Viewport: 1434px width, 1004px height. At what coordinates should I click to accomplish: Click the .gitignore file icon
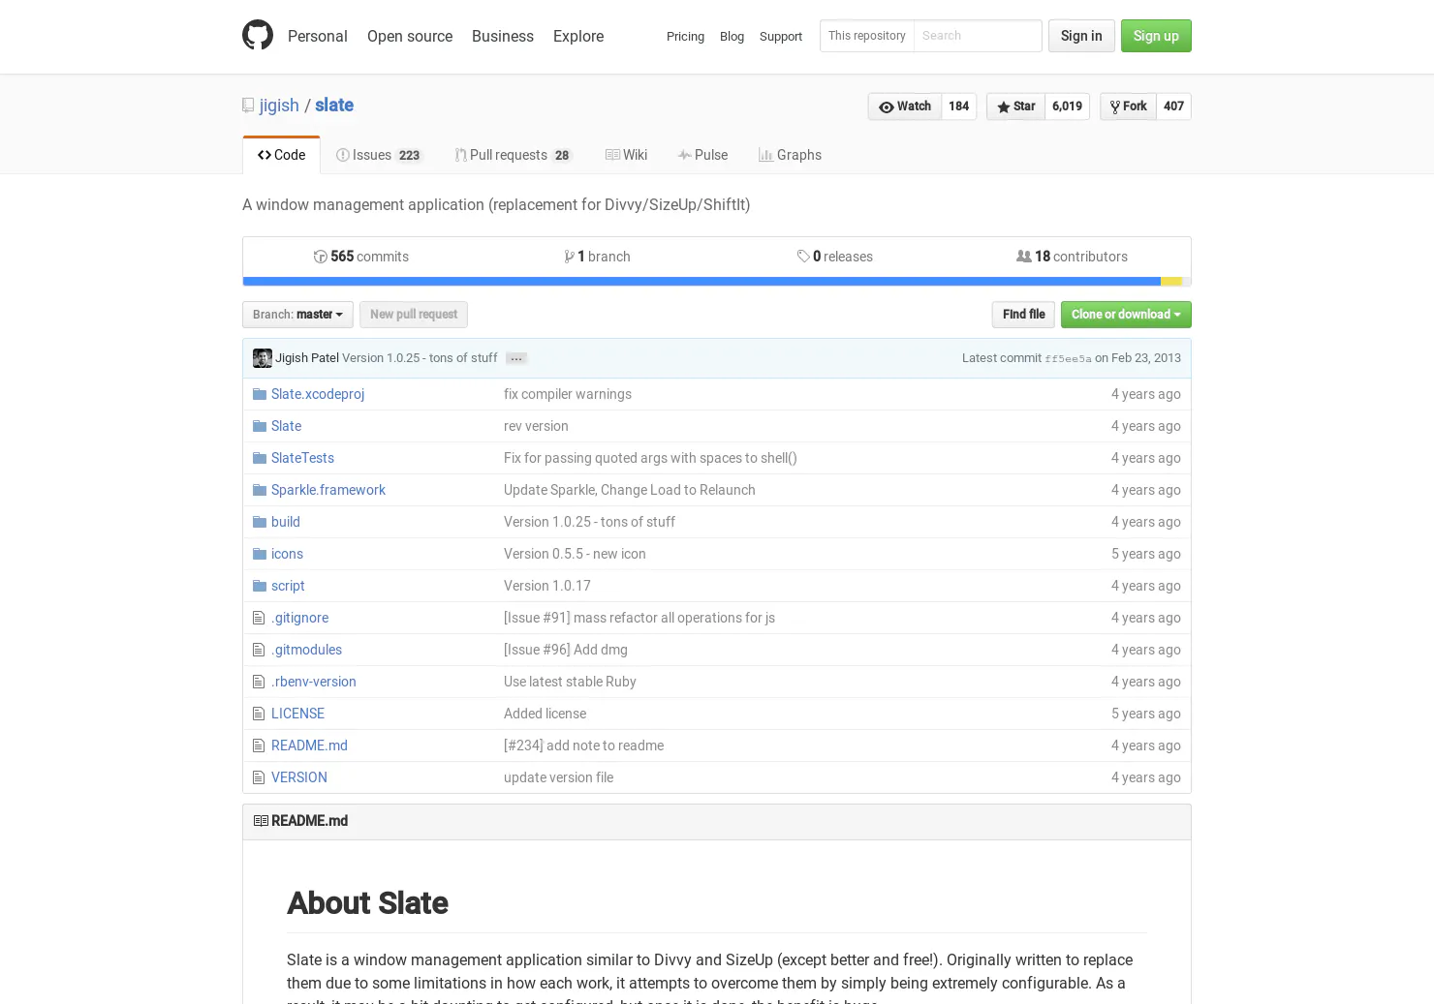[x=259, y=618]
